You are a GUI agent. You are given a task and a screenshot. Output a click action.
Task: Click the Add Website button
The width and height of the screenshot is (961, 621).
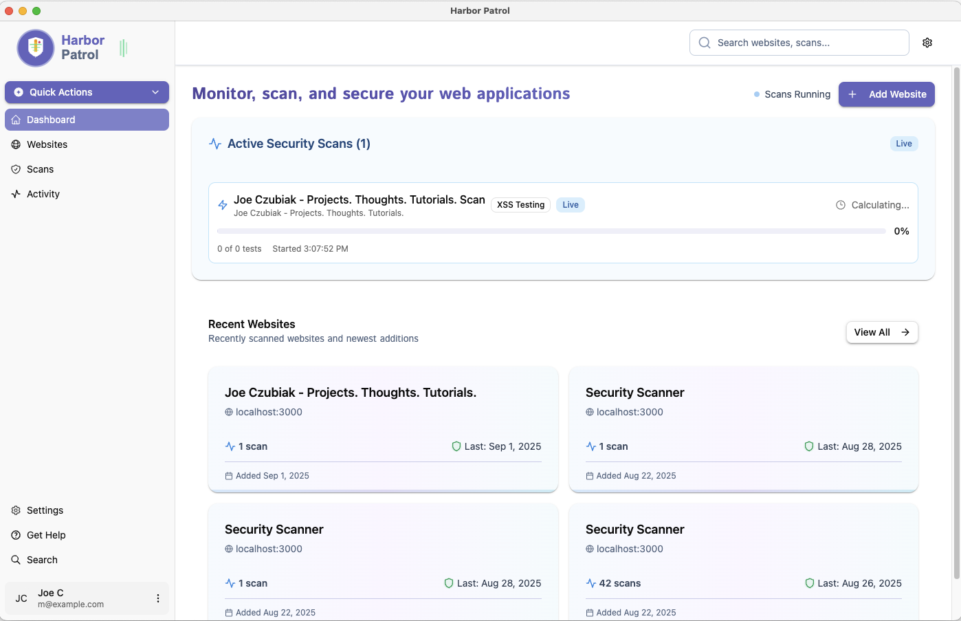[x=886, y=94]
